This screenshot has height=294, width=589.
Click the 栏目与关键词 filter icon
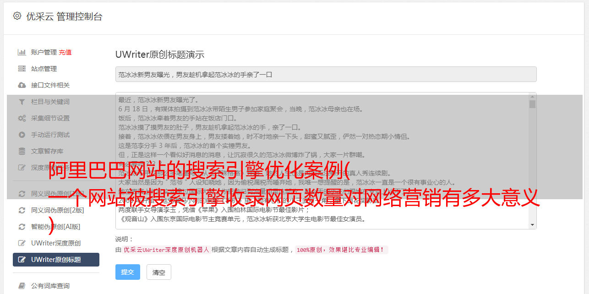point(22,102)
